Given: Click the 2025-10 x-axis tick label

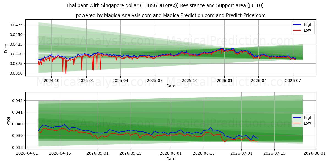Looking at the screenshot, I should [190, 81].
